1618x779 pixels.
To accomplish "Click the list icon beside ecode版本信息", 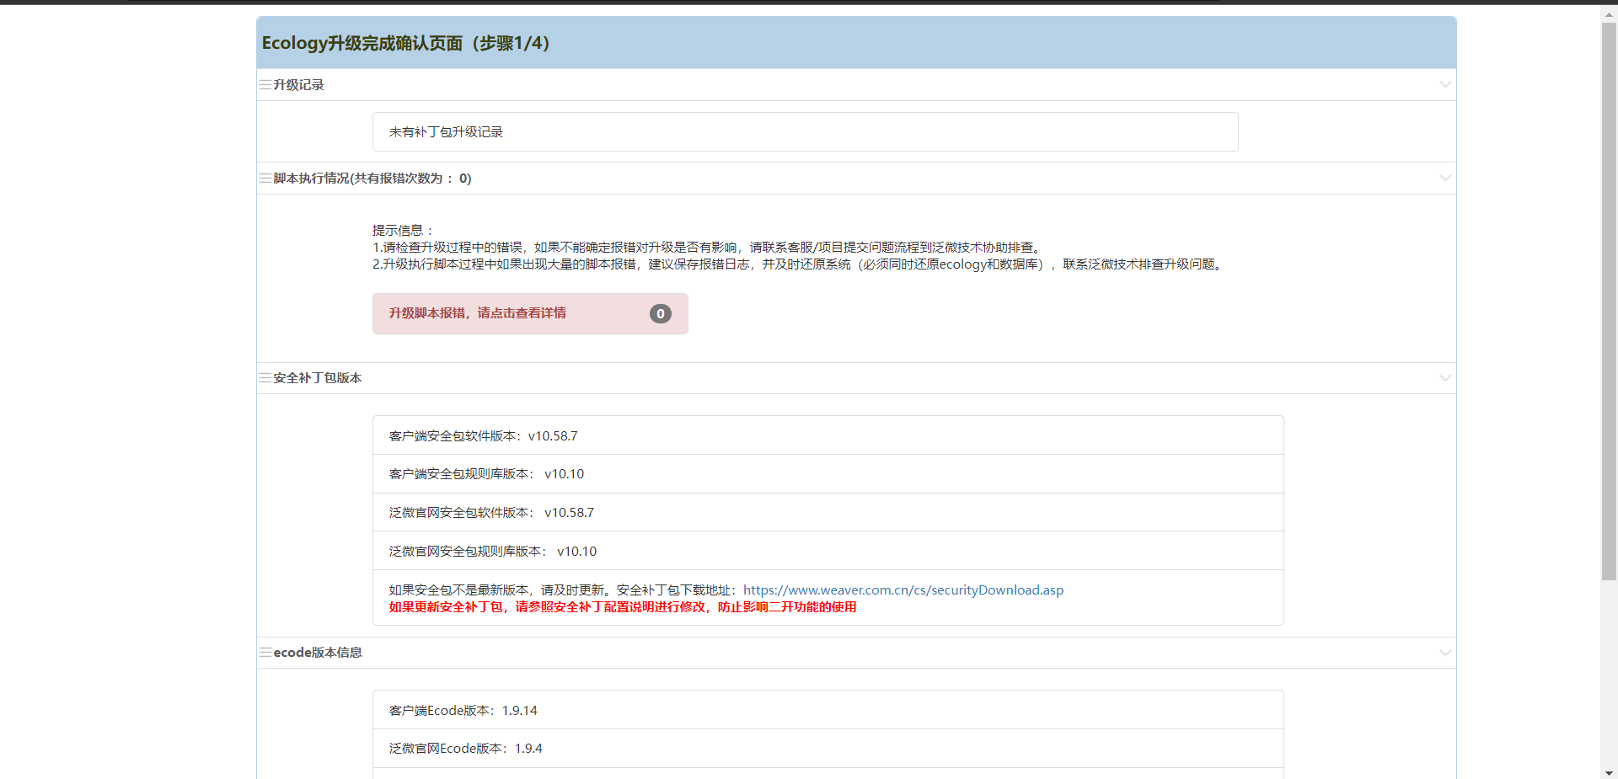I will coord(265,653).
